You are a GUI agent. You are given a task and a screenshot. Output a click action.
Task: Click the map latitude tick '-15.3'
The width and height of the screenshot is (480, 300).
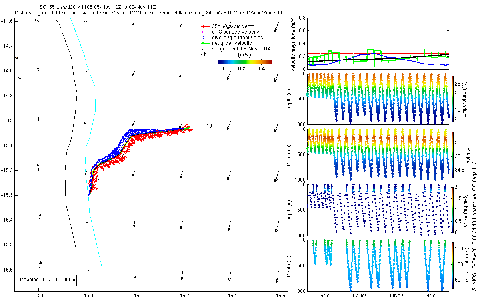pyautogui.click(x=7, y=195)
